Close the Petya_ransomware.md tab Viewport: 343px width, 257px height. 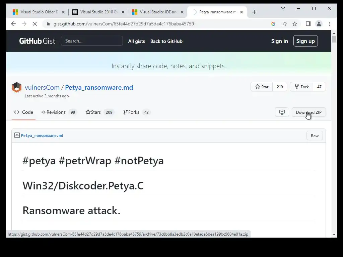pyautogui.click(x=242, y=12)
